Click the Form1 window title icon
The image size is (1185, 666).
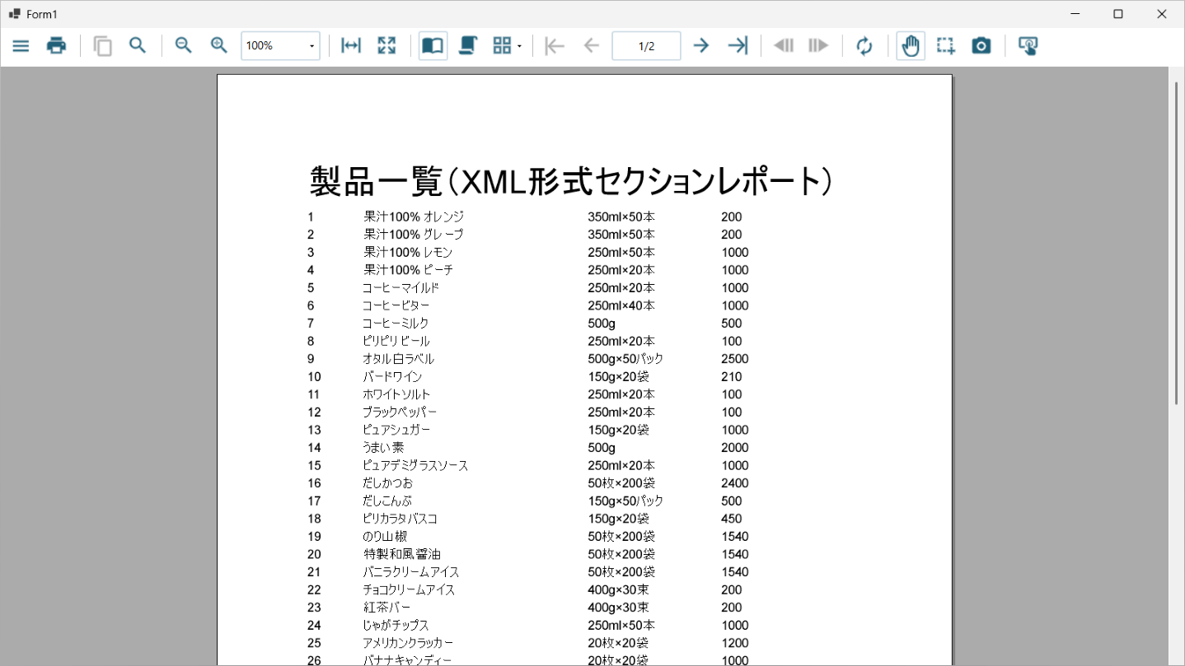[14, 14]
